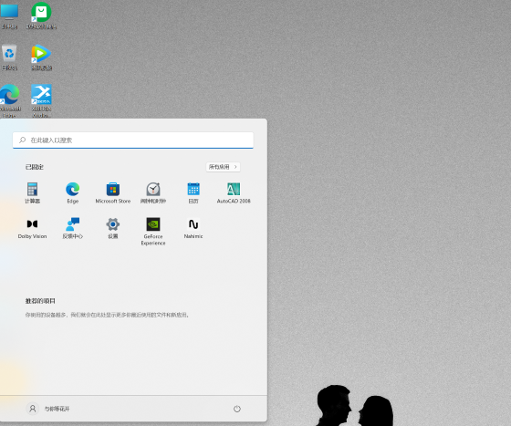Select the Recycle Bin desktop icon

click(x=9, y=57)
